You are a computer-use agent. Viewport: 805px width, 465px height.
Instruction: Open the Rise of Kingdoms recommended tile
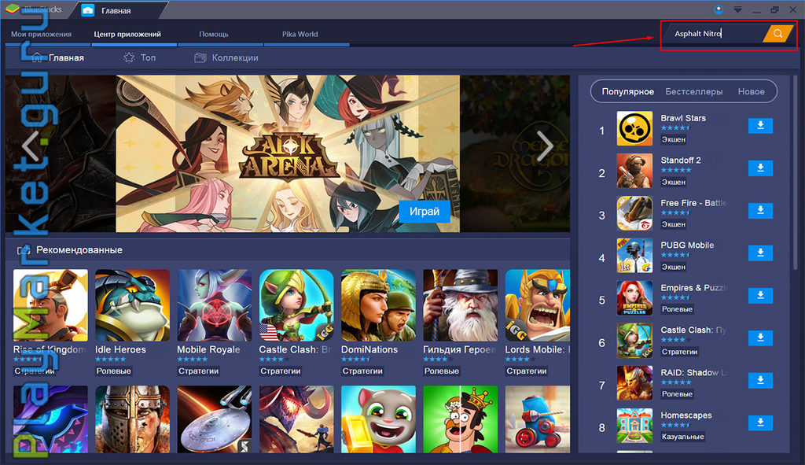click(x=50, y=305)
